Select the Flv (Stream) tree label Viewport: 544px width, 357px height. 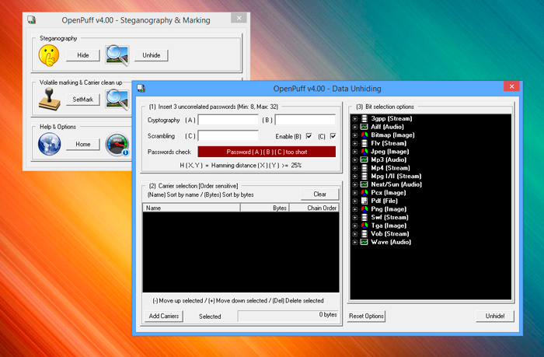389,143
